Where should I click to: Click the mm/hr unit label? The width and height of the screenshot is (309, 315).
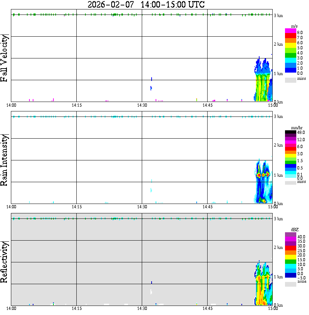297,128
